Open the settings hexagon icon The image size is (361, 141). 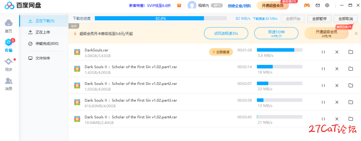[x=327, y=5]
